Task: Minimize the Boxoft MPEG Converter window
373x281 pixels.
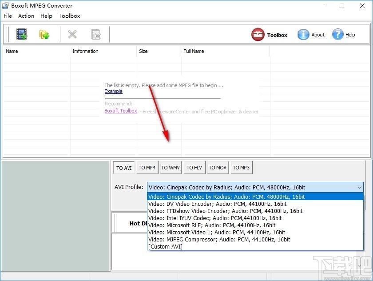Action: (x=322, y=6)
